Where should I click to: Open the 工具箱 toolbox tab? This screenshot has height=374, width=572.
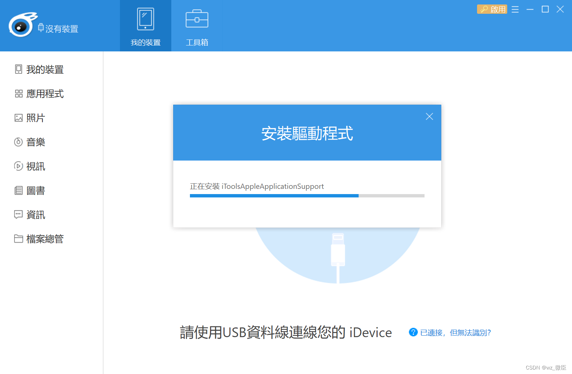pyautogui.click(x=197, y=26)
